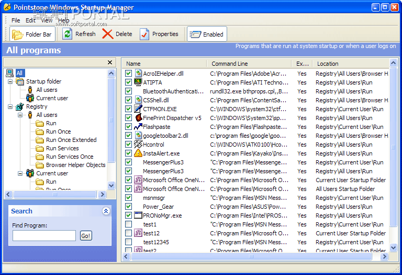The image size is (402, 275).
Task: Select the FinePrint Dispatcher v5 icon
Action: [138, 117]
